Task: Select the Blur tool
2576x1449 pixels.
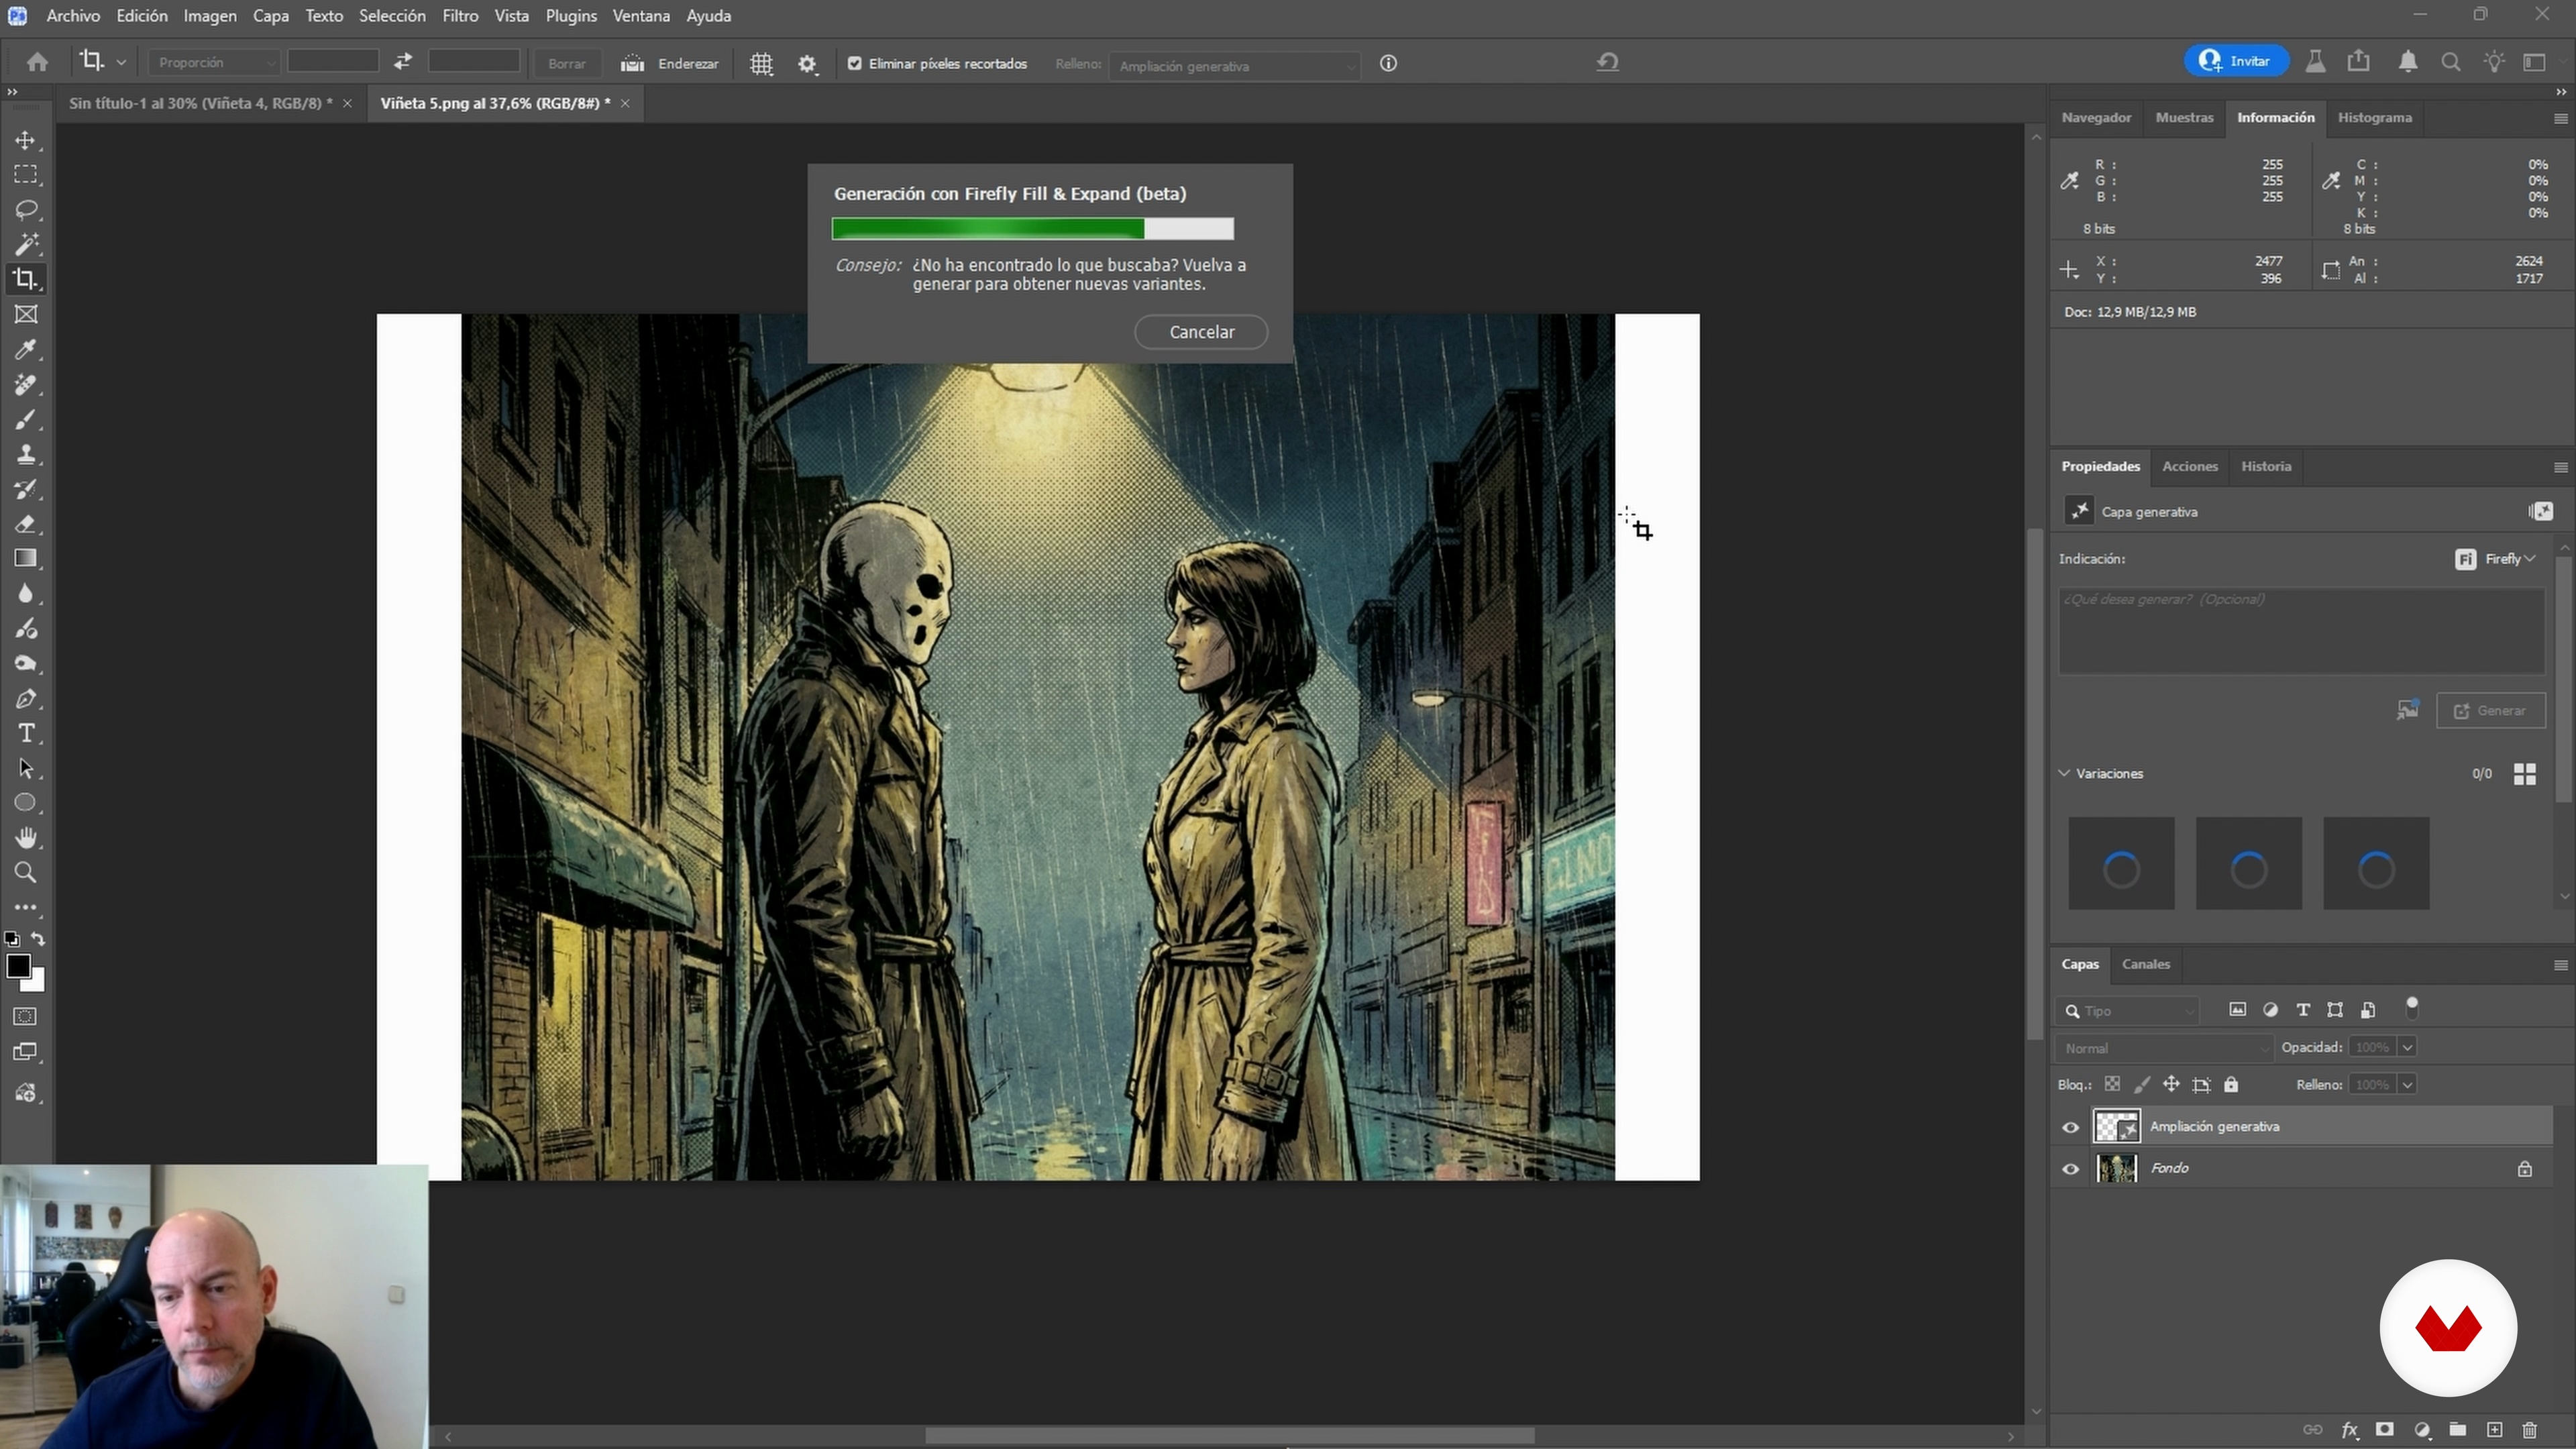Action: [26, 593]
